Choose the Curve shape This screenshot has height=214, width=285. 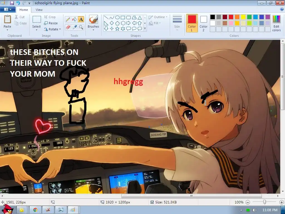(112, 18)
